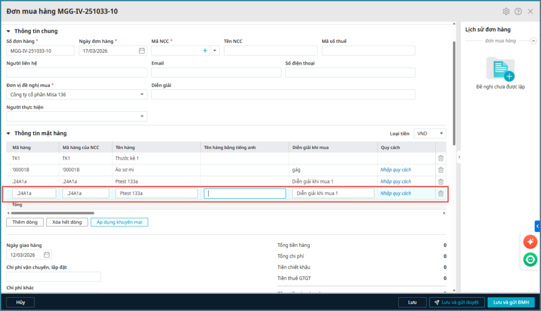Open calendar picker for Ngày đơn hàng

pos(142,51)
